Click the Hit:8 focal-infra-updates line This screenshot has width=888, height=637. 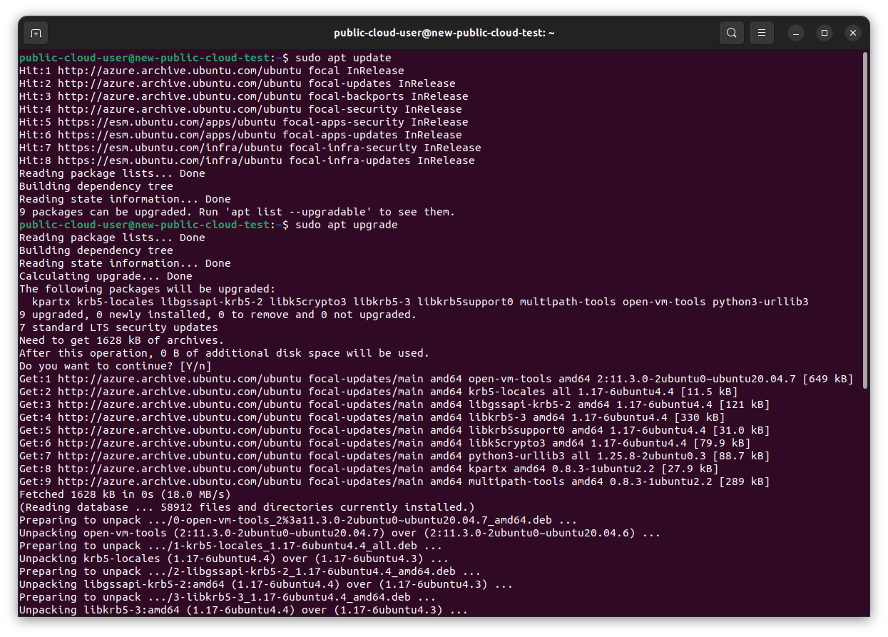click(247, 160)
